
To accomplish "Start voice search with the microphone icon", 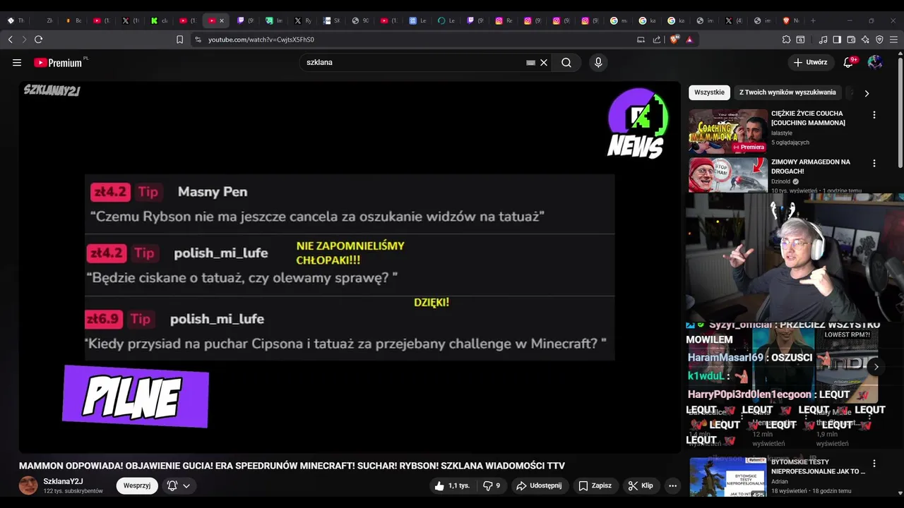I will coord(598,63).
